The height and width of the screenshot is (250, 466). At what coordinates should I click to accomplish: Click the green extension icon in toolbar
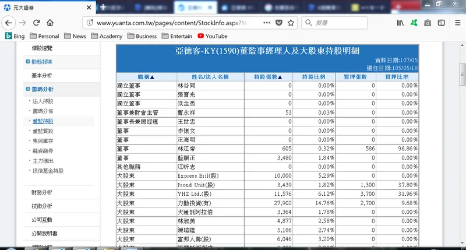[x=414, y=23]
